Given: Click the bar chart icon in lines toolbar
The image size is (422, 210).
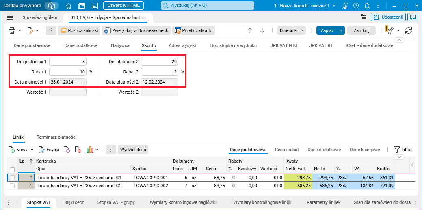Looking at the screenshot, I should tap(90, 150).
